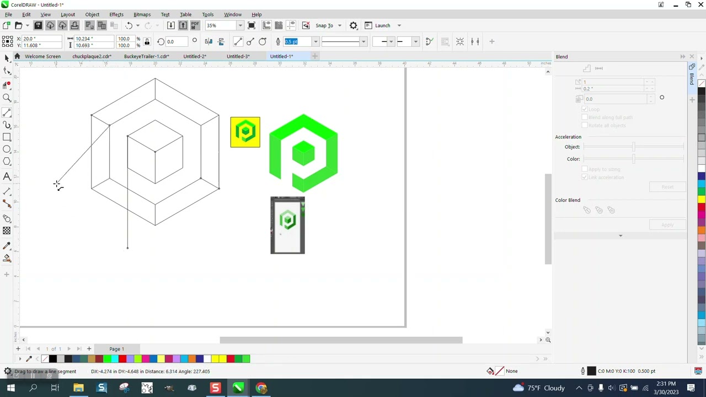This screenshot has width=706, height=397.
Task: Click the Full-screen preview icon
Action: [x=252, y=25]
